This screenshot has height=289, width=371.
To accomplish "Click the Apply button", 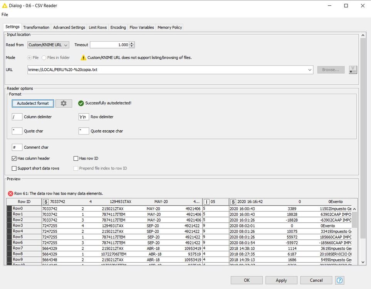I will (281, 280).
